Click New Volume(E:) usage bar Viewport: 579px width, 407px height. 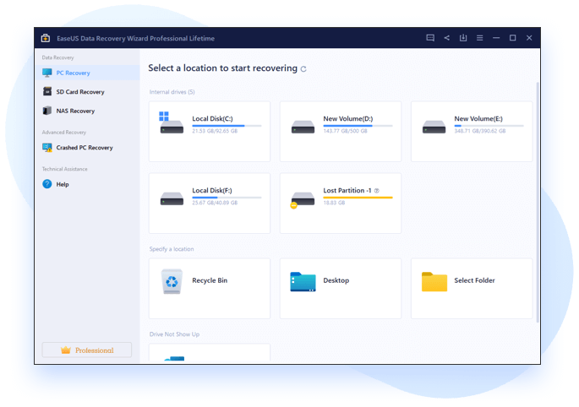coord(489,126)
